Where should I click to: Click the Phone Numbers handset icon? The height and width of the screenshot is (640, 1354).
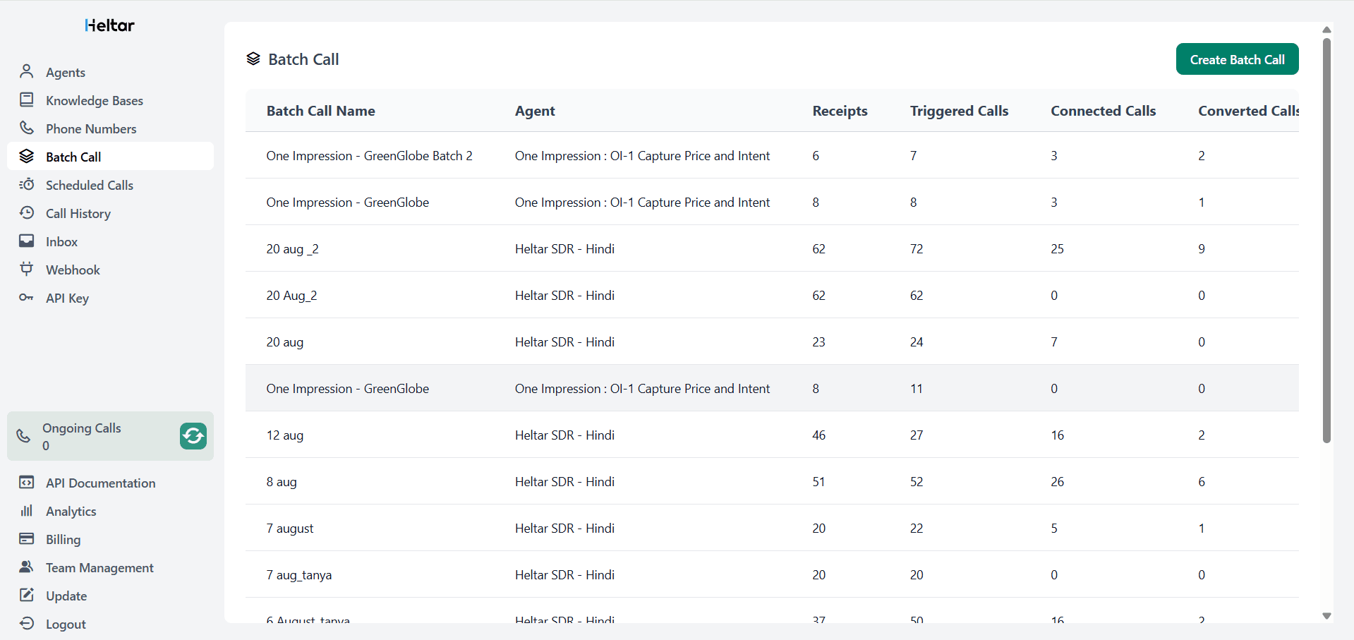click(x=27, y=128)
